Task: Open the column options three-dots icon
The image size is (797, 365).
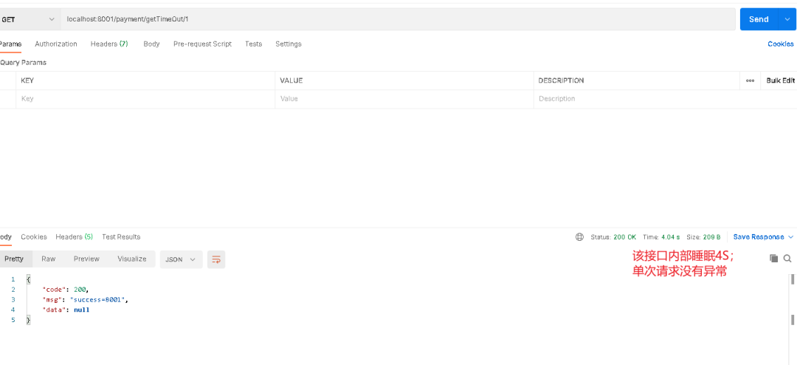Action: click(x=750, y=81)
